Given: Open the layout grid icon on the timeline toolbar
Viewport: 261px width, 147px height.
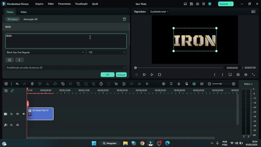Looking at the screenshot, I should coord(6,84).
